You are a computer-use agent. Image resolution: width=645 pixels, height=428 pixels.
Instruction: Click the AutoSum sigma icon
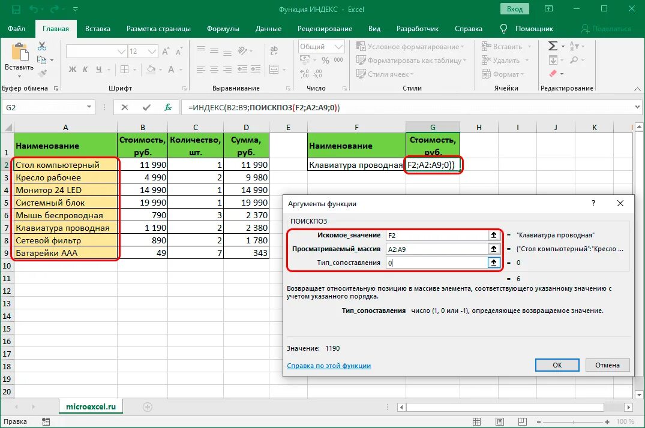click(x=553, y=46)
